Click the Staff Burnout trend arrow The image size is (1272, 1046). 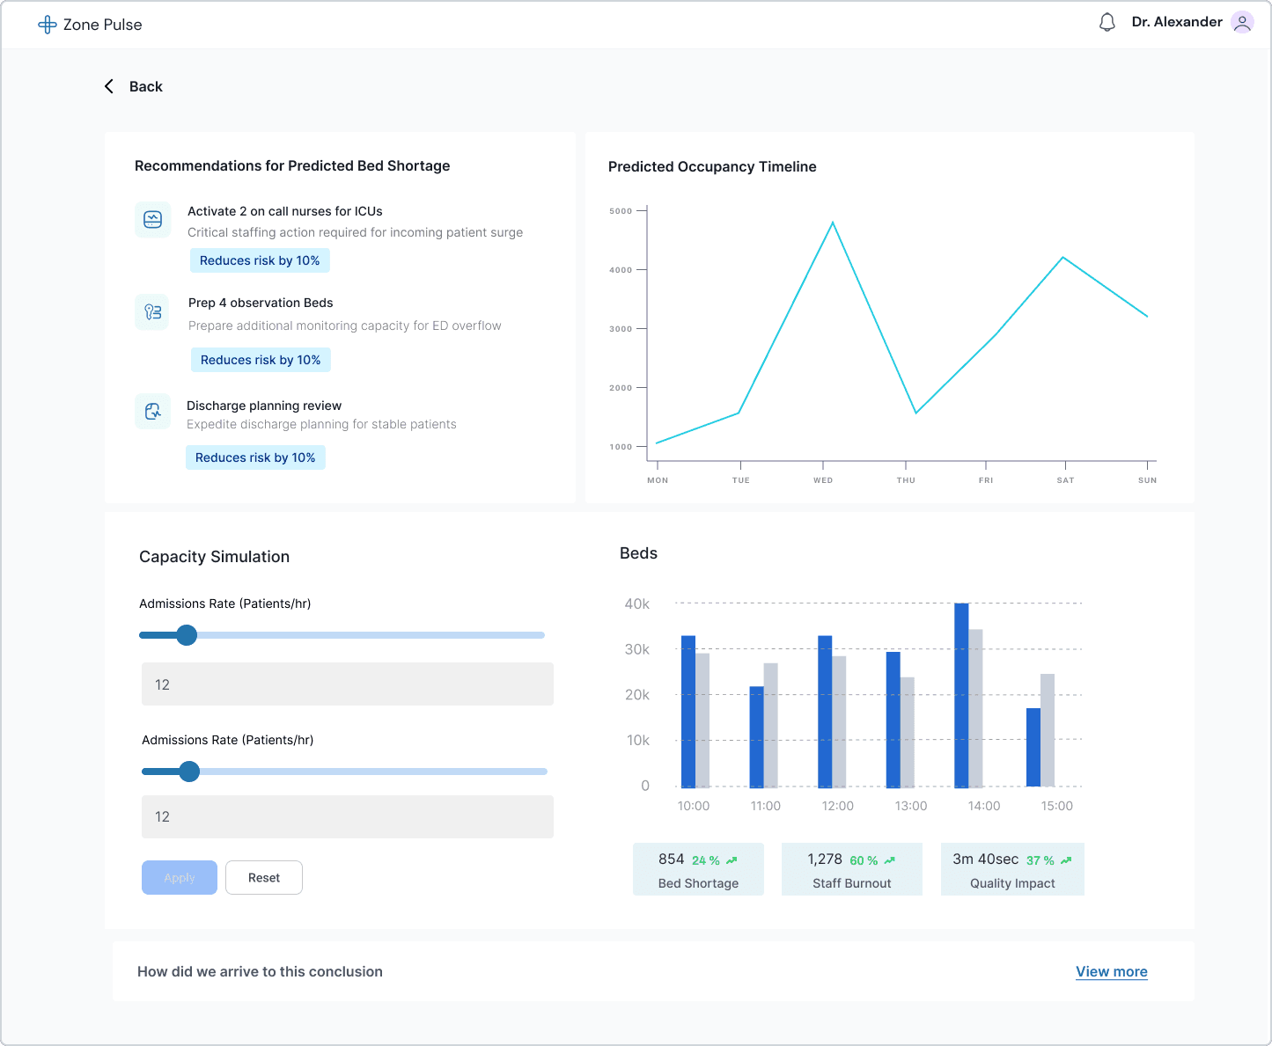click(x=889, y=860)
